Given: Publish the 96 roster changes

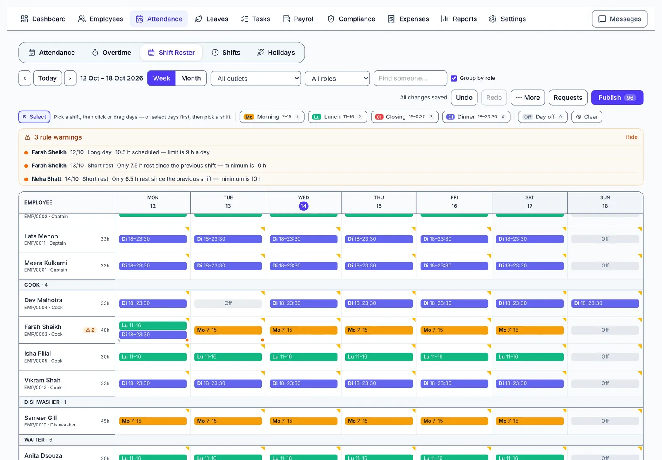Looking at the screenshot, I should pos(617,98).
